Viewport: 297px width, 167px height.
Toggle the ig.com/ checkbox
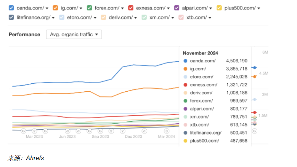55,8
